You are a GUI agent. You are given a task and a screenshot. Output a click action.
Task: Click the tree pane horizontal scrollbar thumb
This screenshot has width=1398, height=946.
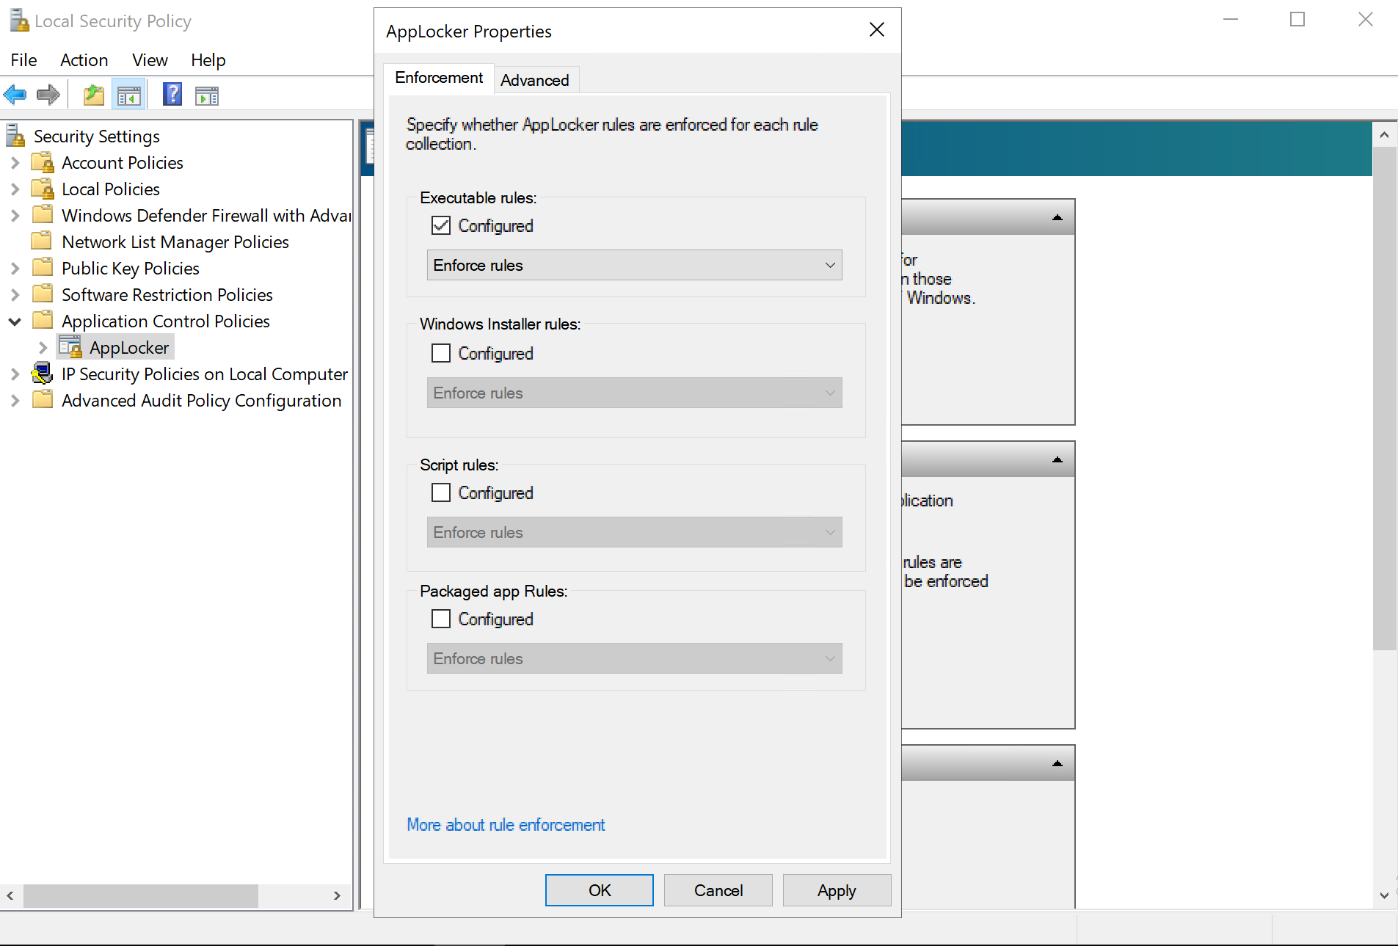140,895
